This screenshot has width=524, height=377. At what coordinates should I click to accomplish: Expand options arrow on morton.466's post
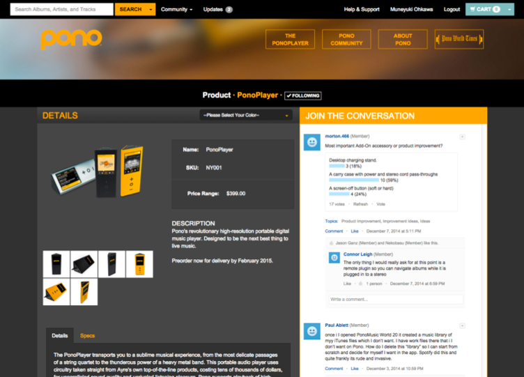462,137
